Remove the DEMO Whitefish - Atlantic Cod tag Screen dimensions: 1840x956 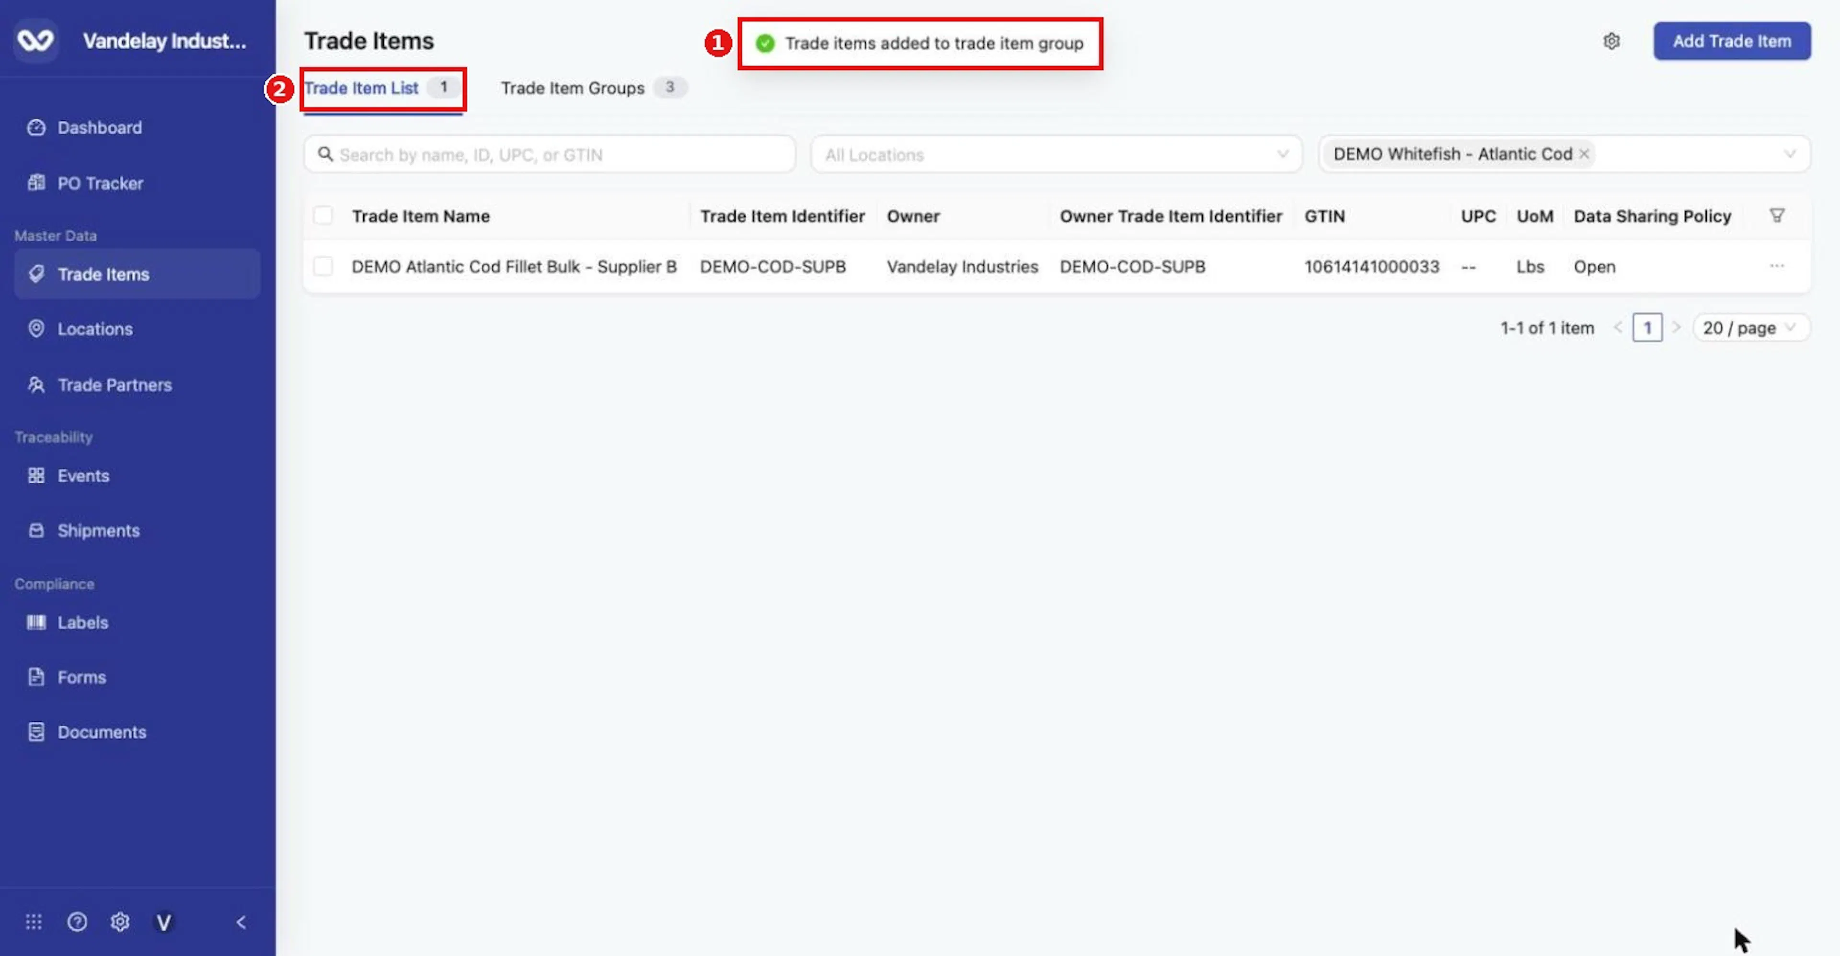(x=1584, y=153)
